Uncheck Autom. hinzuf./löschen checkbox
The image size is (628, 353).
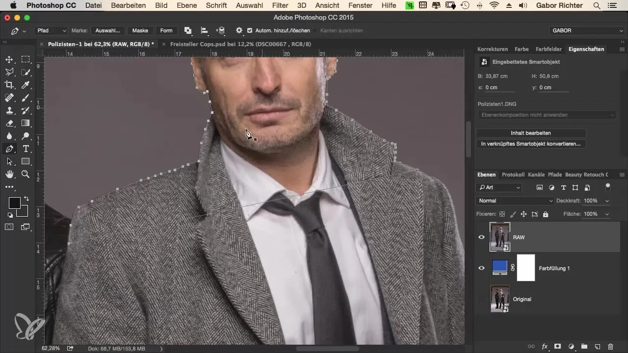click(x=250, y=30)
